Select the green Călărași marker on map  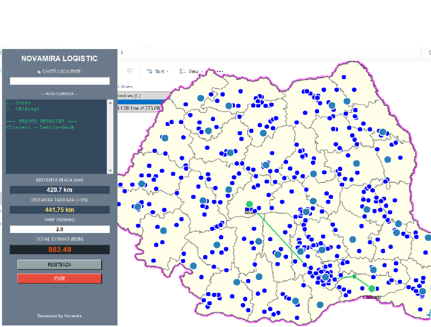(372, 289)
